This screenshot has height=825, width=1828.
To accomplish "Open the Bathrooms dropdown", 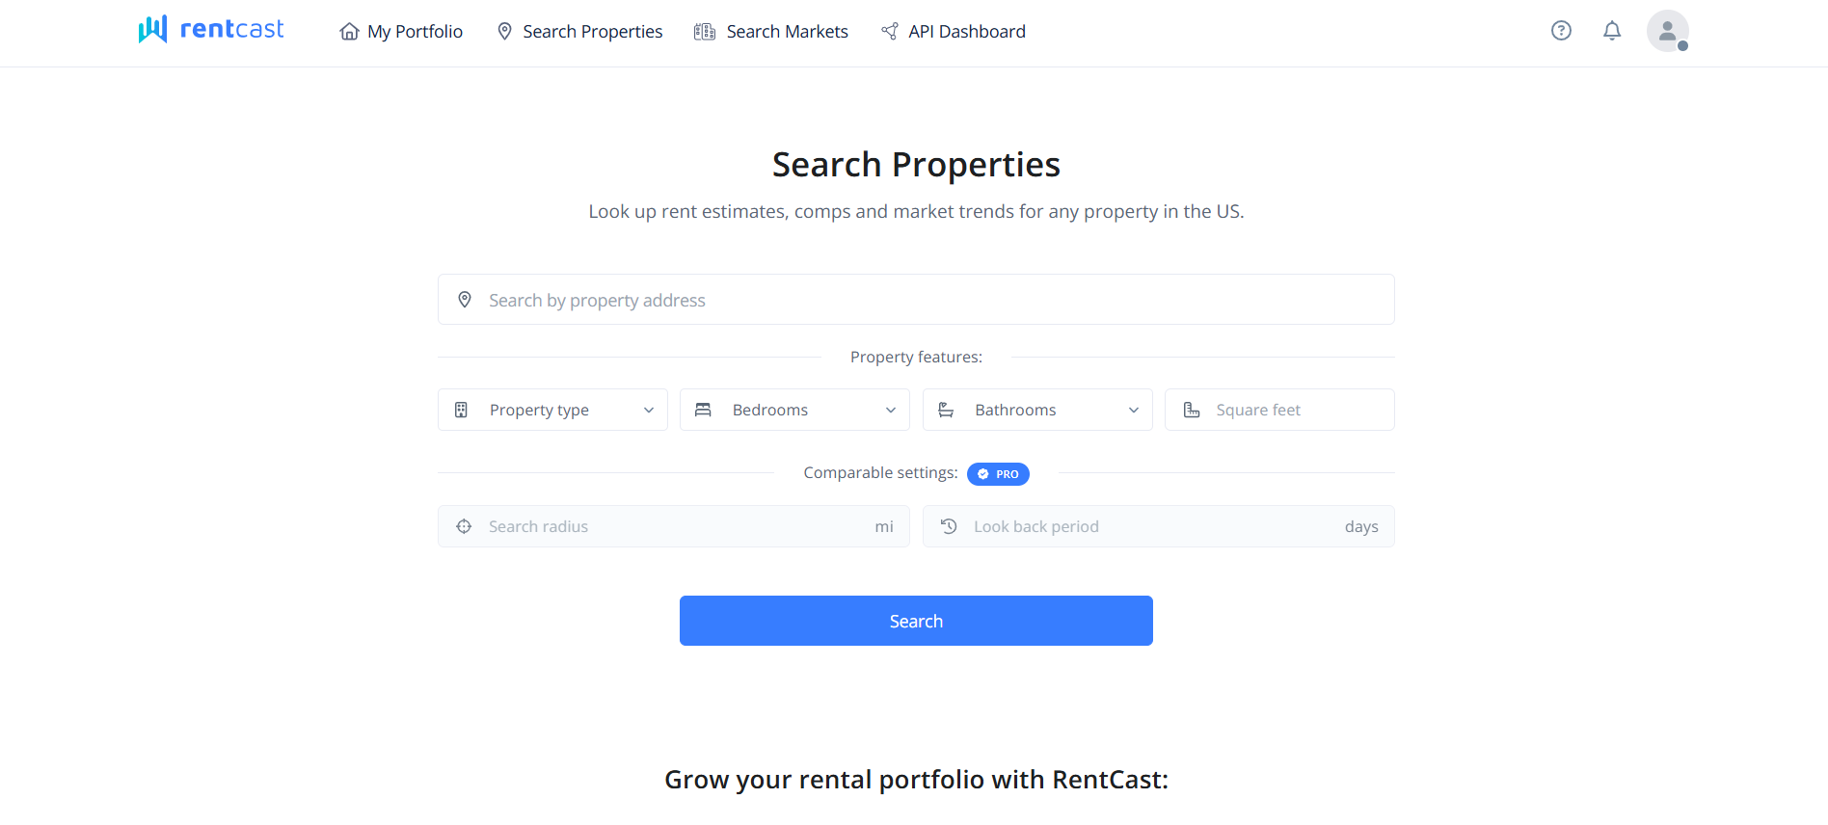I will [1036, 410].
